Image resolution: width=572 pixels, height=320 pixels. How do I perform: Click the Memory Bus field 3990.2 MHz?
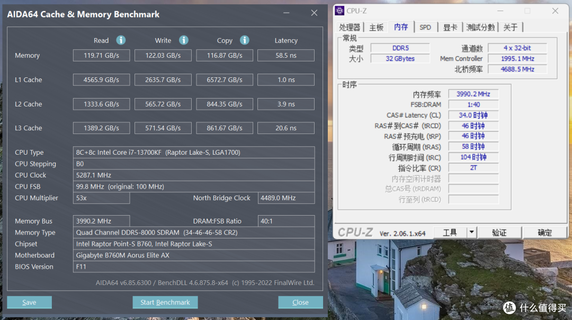pos(101,221)
